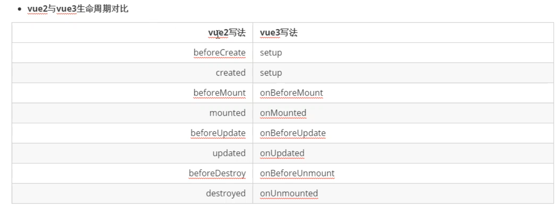558x207 pixels.
Task: Click the beforeCreate table cell
Action: pyautogui.click(x=219, y=53)
